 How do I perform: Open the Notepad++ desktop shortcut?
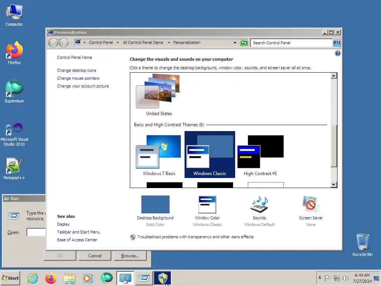point(14,168)
